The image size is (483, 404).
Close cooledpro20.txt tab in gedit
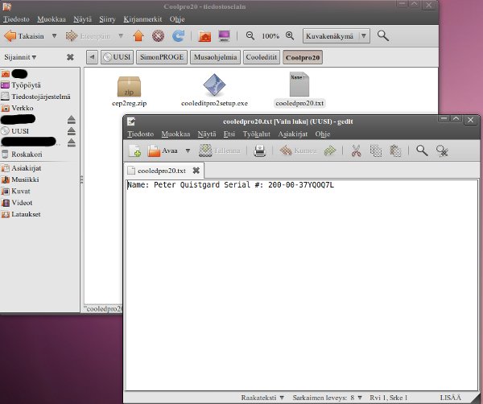[196, 171]
